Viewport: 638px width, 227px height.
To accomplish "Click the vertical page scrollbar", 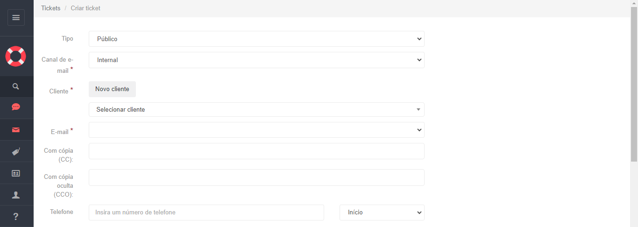I will (x=634, y=84).
